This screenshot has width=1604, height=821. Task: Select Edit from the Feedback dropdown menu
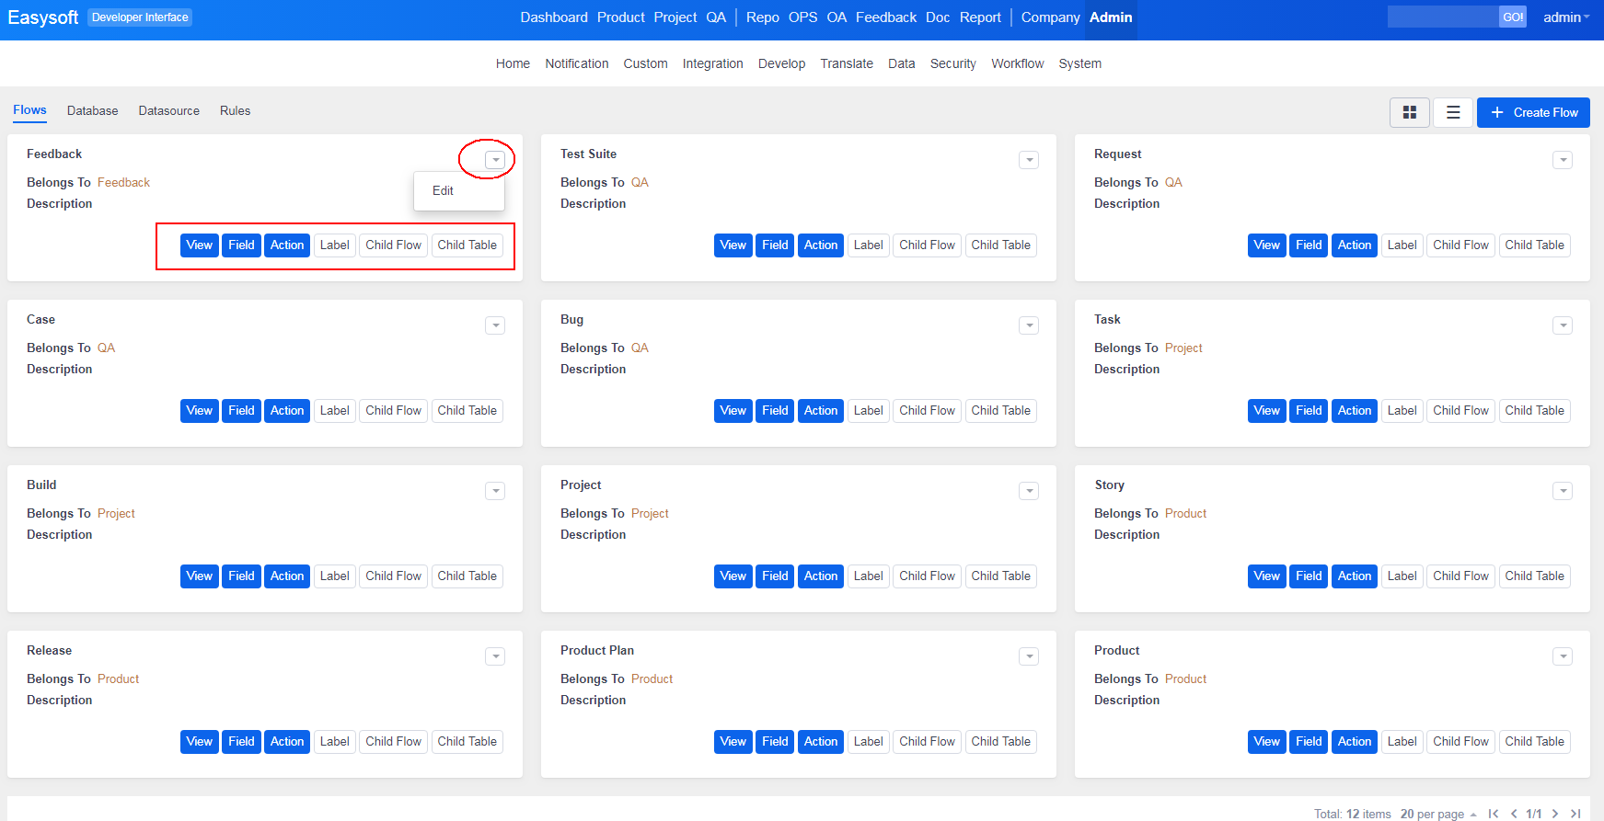pos(444,191)
